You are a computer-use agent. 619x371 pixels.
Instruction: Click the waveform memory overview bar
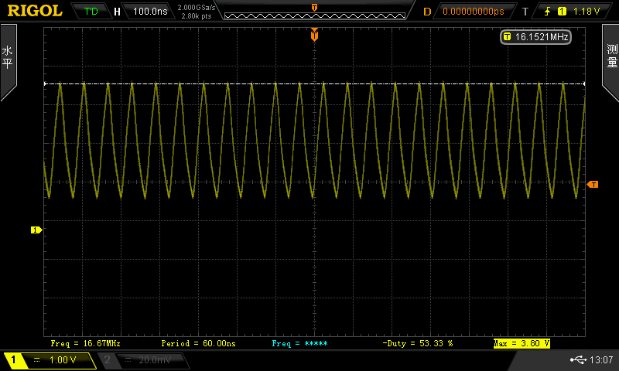[x=315, y=15]
